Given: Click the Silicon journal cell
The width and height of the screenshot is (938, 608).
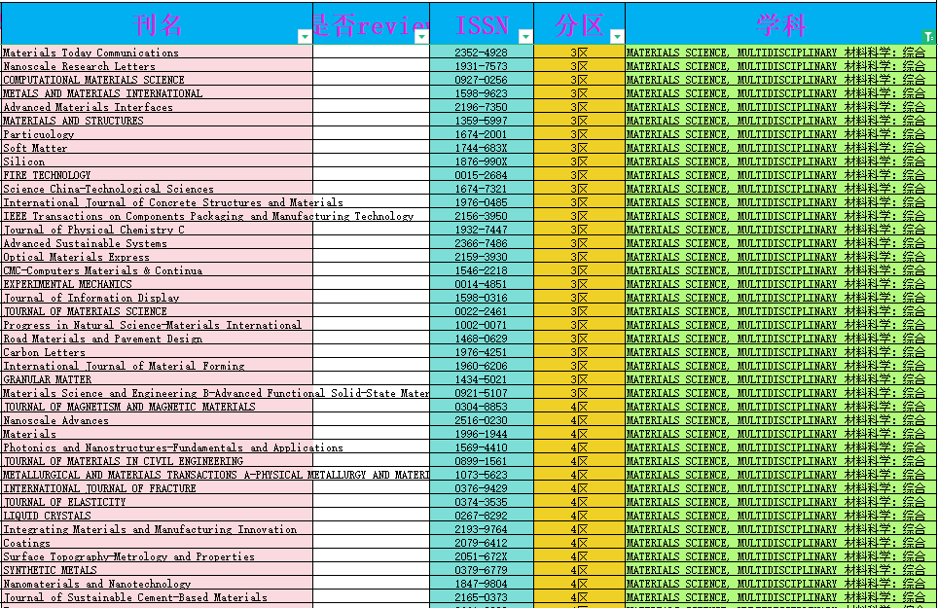Looking at the screenshot, I should point(157,161).
